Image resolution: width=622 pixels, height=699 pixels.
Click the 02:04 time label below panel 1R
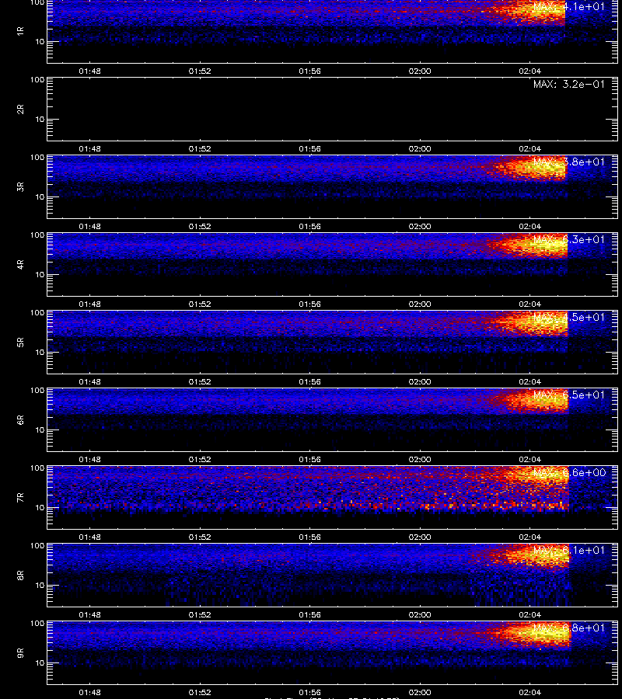[529, 71]
